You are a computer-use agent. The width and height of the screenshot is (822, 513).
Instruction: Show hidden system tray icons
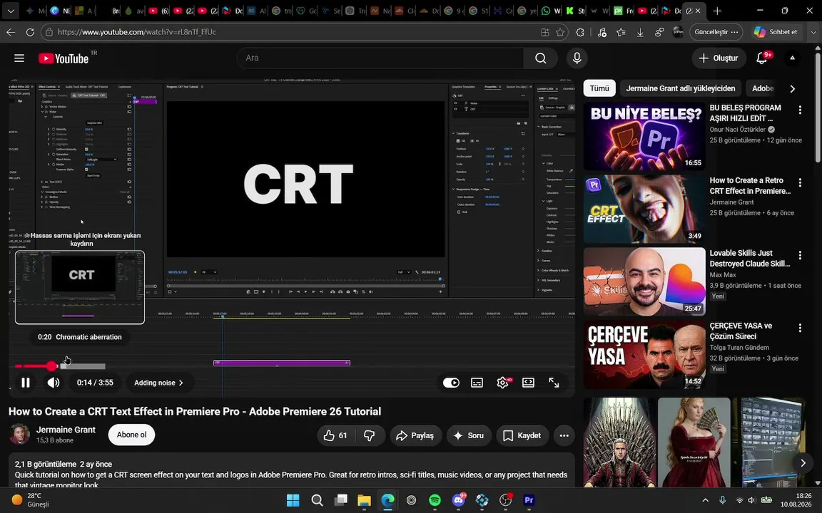705,500
